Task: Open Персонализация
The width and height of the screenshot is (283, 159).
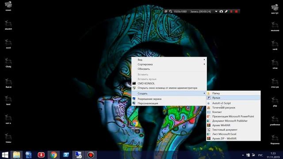Action: 169,103
